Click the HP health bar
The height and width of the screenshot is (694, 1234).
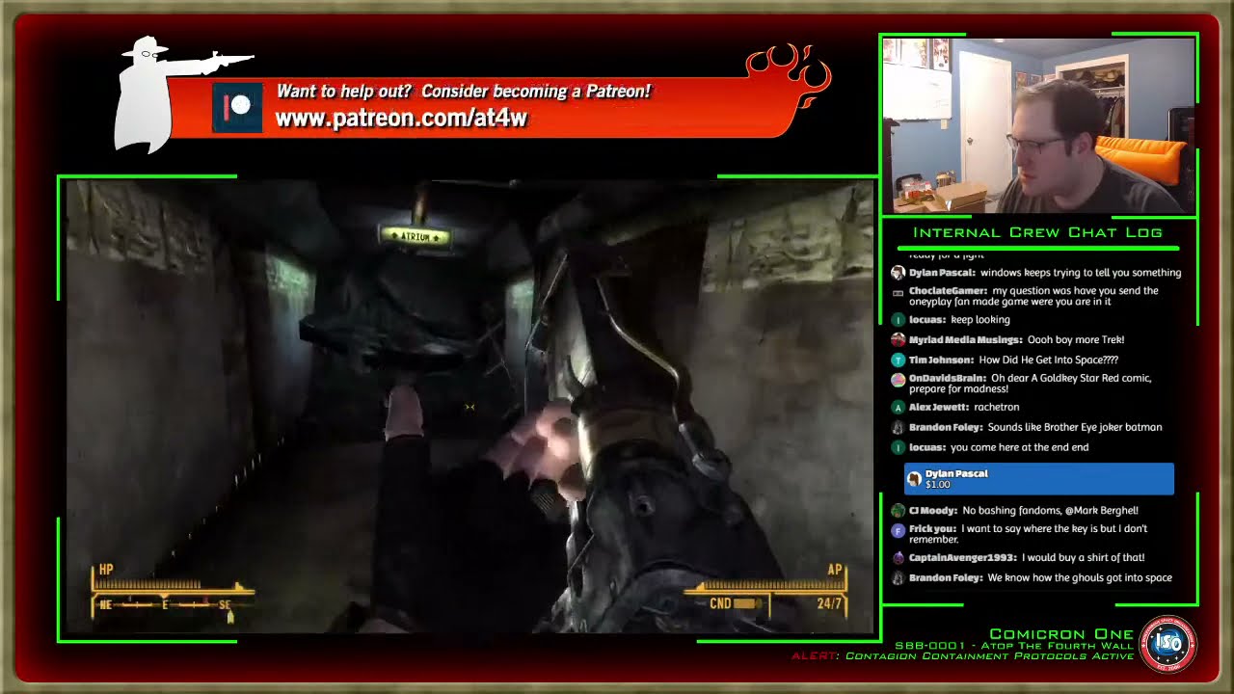[172, 584]
